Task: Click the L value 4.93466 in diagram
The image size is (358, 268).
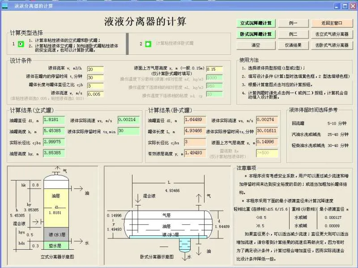Action: [172, 191]
